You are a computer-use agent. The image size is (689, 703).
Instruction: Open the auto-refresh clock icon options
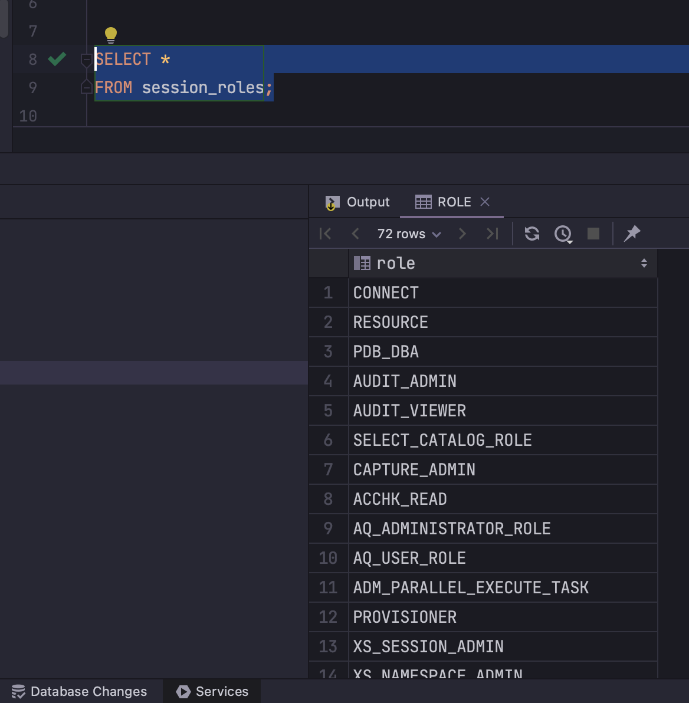pos(563,234)
